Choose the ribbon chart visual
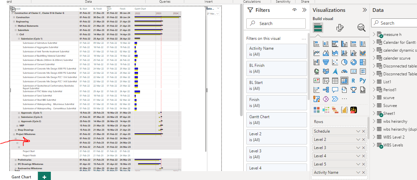 [363, 53]
